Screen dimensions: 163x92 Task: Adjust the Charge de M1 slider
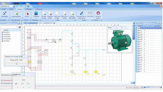(16, 63)
